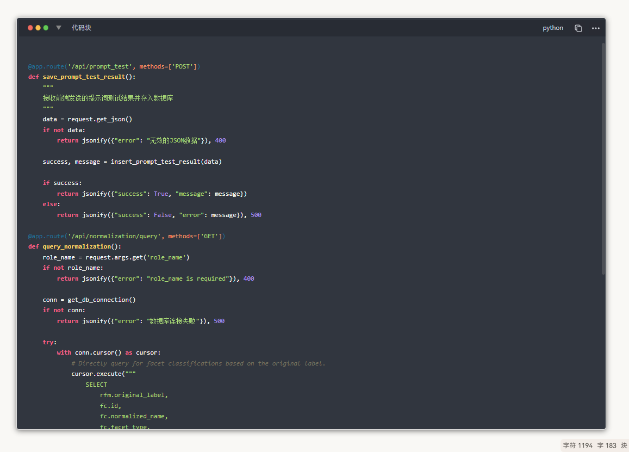This screenshot has width=629, height=452.
Task: Click the if success: line
Action: tap(62, 183)
